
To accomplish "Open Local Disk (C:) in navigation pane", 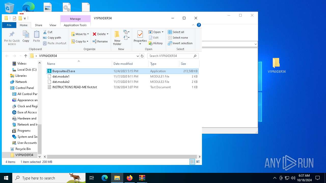I will [x=24, y=70].
